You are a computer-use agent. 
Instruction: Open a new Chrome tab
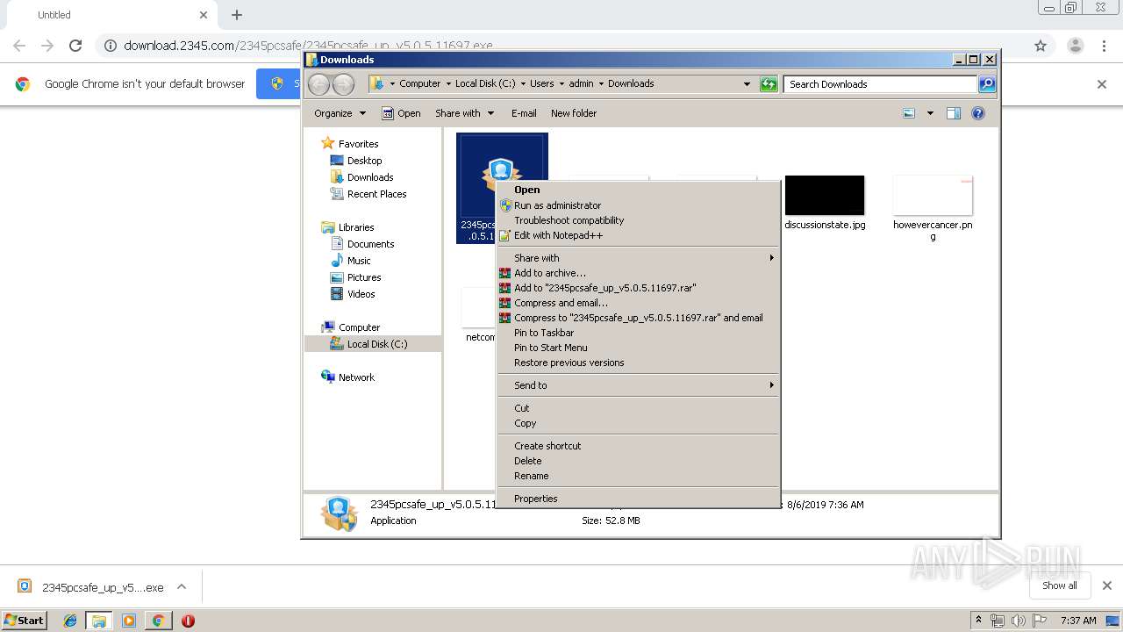pyautogui.click(x=237, y=15)
